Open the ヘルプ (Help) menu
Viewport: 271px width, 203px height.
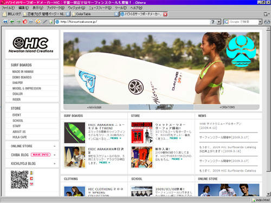(136, 8)
